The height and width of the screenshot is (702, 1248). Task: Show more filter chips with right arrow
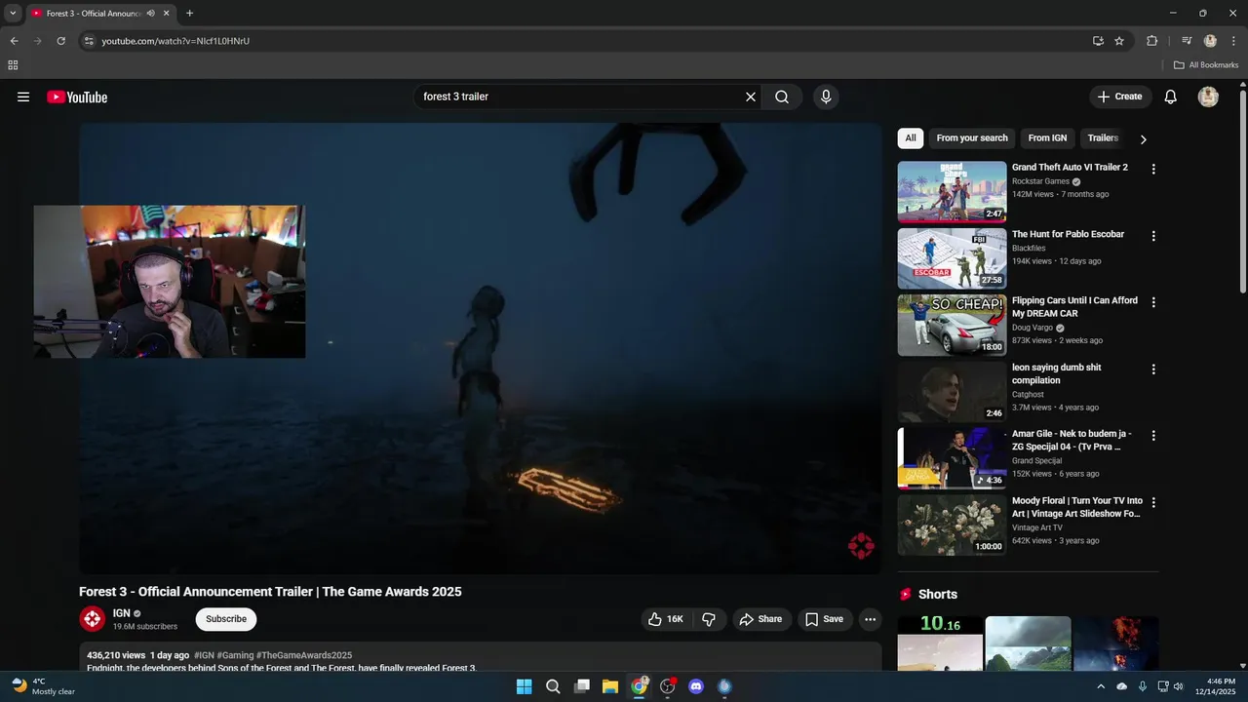pos(1144,139)
